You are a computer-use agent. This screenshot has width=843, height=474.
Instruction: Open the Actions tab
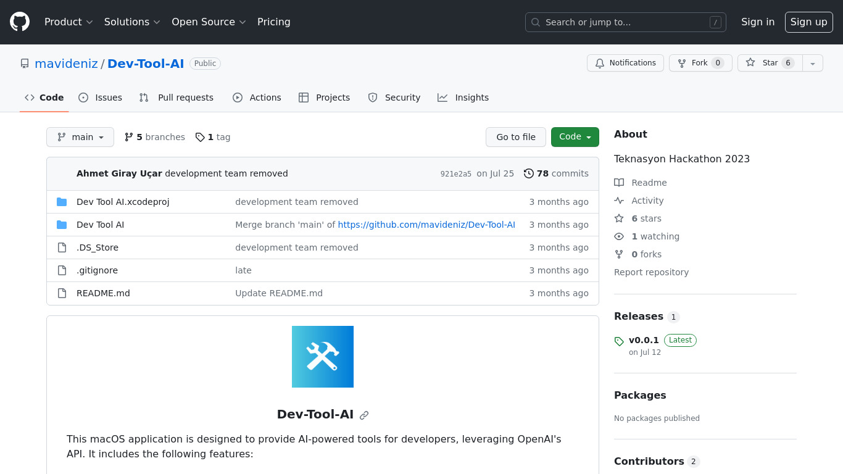click(257, 98)
